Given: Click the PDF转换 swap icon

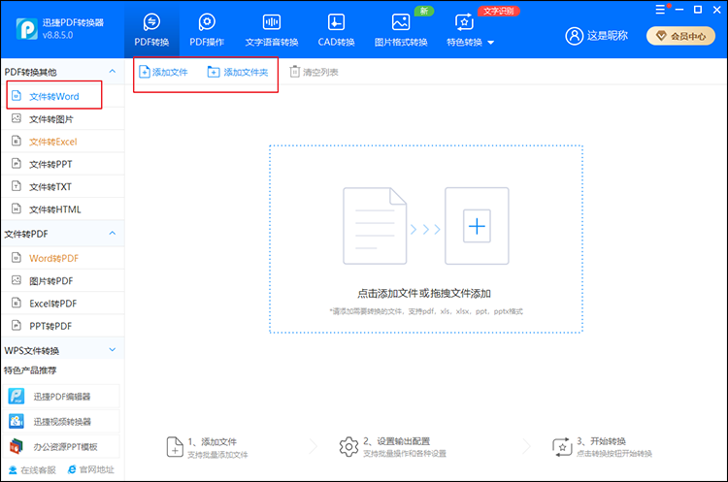Looking at the screenshot, I should [151, 21].
